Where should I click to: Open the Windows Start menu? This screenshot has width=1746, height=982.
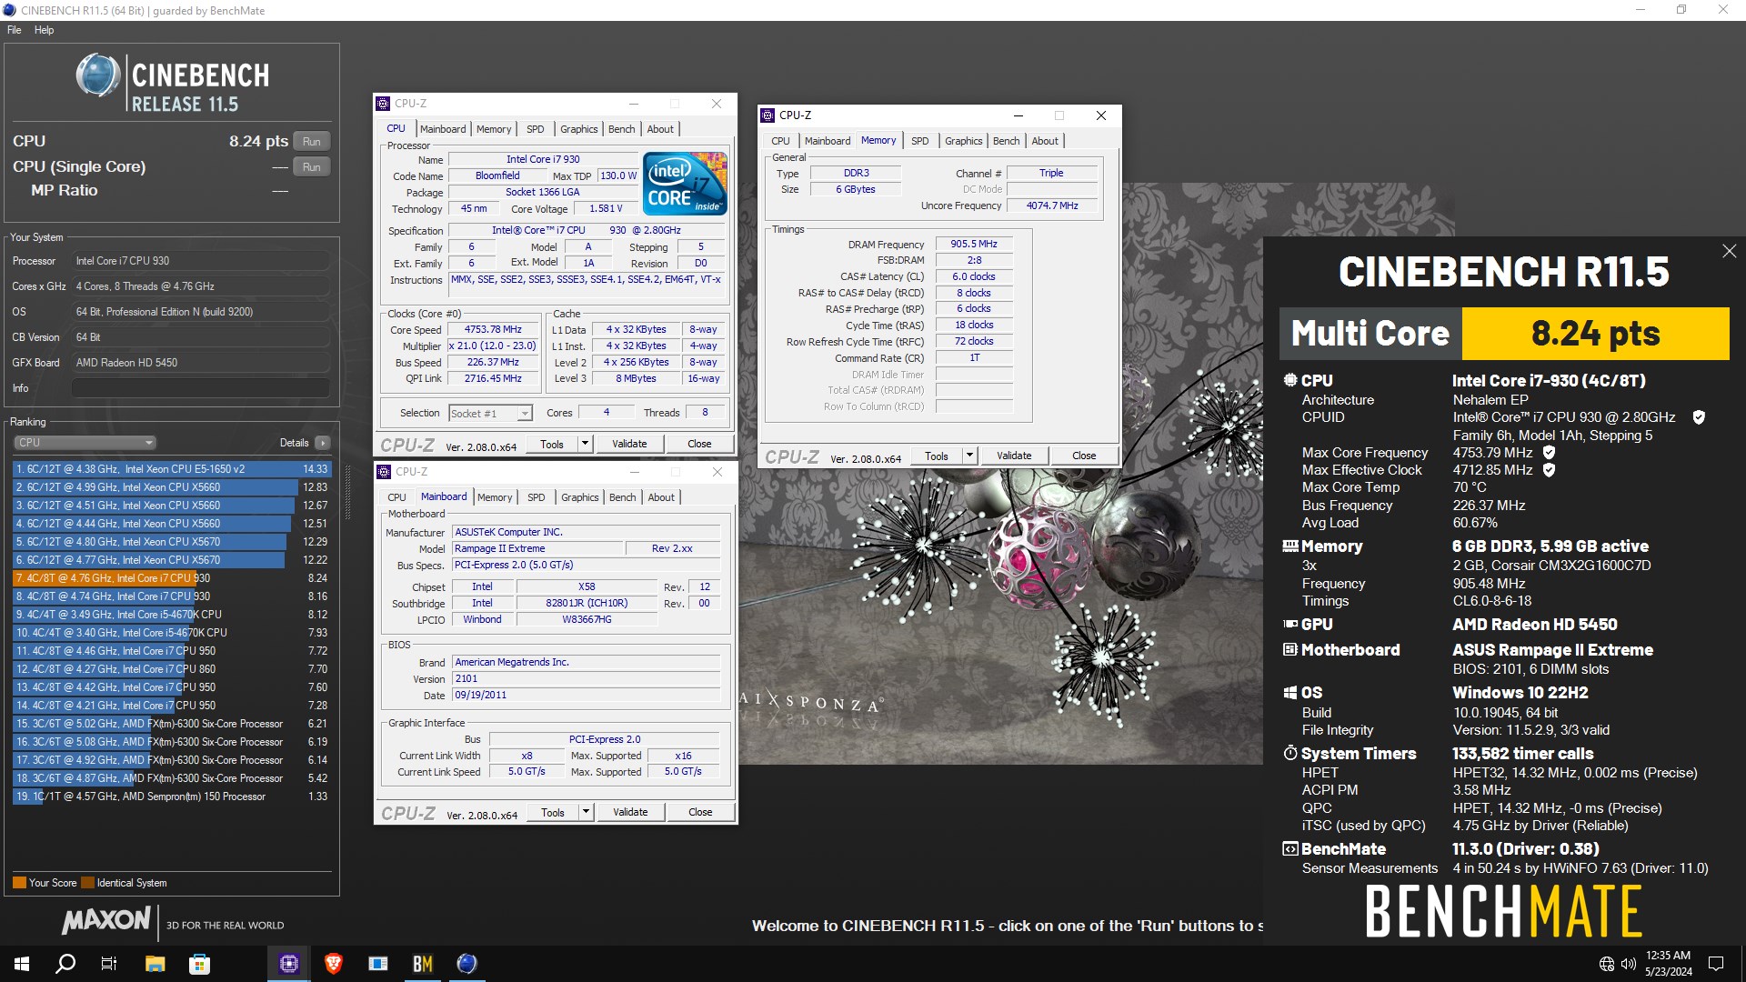tap(22, 964)
